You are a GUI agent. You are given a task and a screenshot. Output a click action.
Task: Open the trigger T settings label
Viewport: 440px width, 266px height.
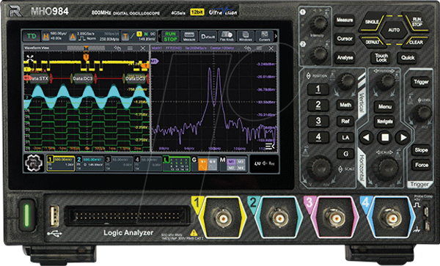[x=125, y=37]
